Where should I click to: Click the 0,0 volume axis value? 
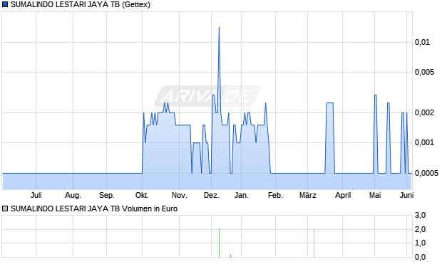[x=421, y=257]
